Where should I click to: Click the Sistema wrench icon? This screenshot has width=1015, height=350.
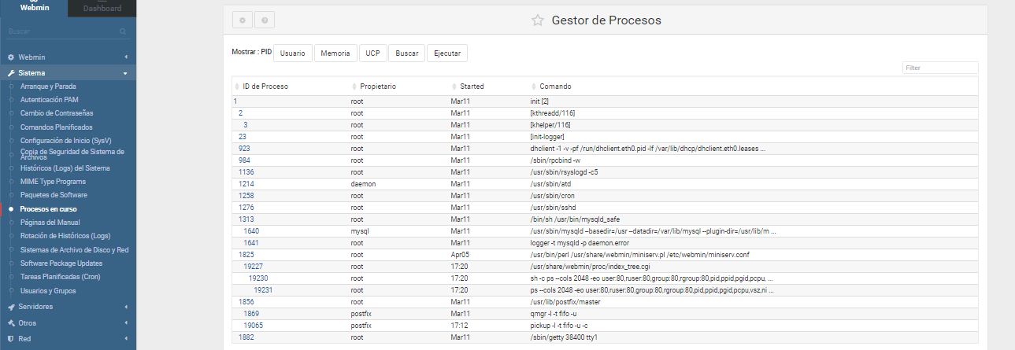(11, 73)
